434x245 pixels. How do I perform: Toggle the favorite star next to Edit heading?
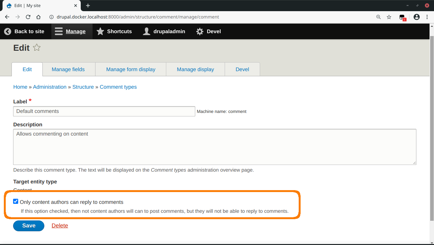point(36,47)
